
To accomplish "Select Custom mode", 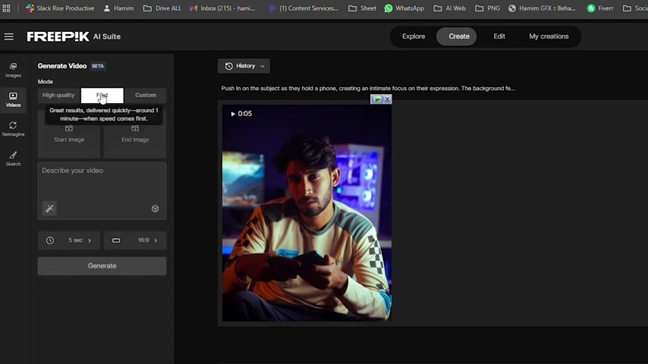I will click(146, 96).
